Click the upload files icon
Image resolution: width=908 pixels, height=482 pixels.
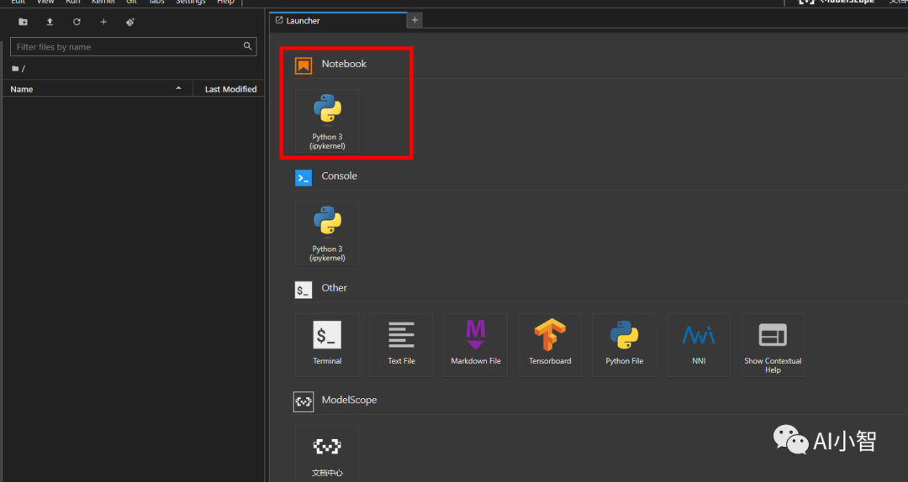(x=50, y=22)
